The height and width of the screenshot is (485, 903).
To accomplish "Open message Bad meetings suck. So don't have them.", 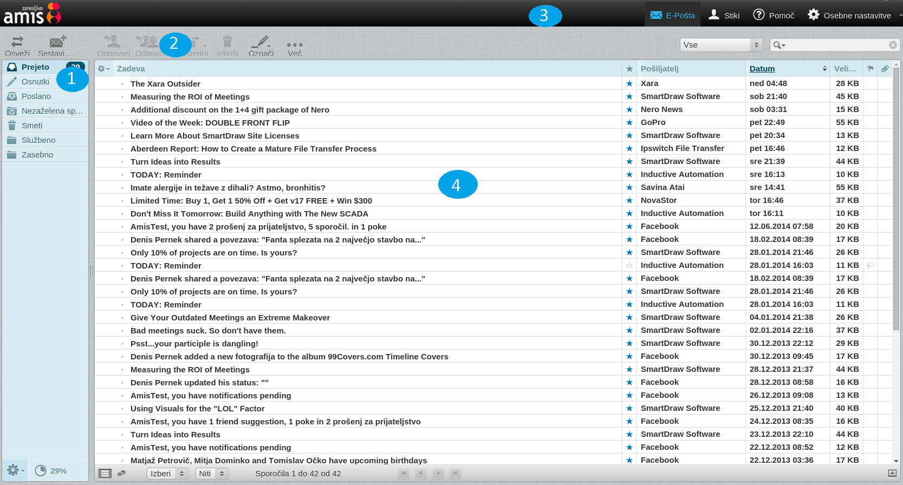I will click(208, 331).
